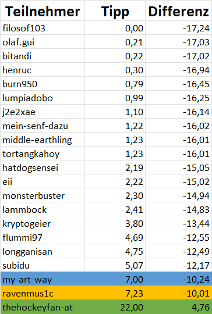Select the j2e2xae participant cell

[x=43, y=111]
